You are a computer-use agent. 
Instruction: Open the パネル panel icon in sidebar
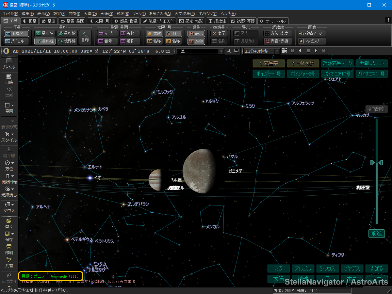pyautogui.click(x=9, y=63)
